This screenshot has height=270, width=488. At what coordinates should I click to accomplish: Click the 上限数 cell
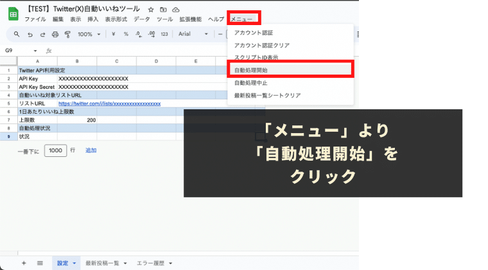coord(37,120)
